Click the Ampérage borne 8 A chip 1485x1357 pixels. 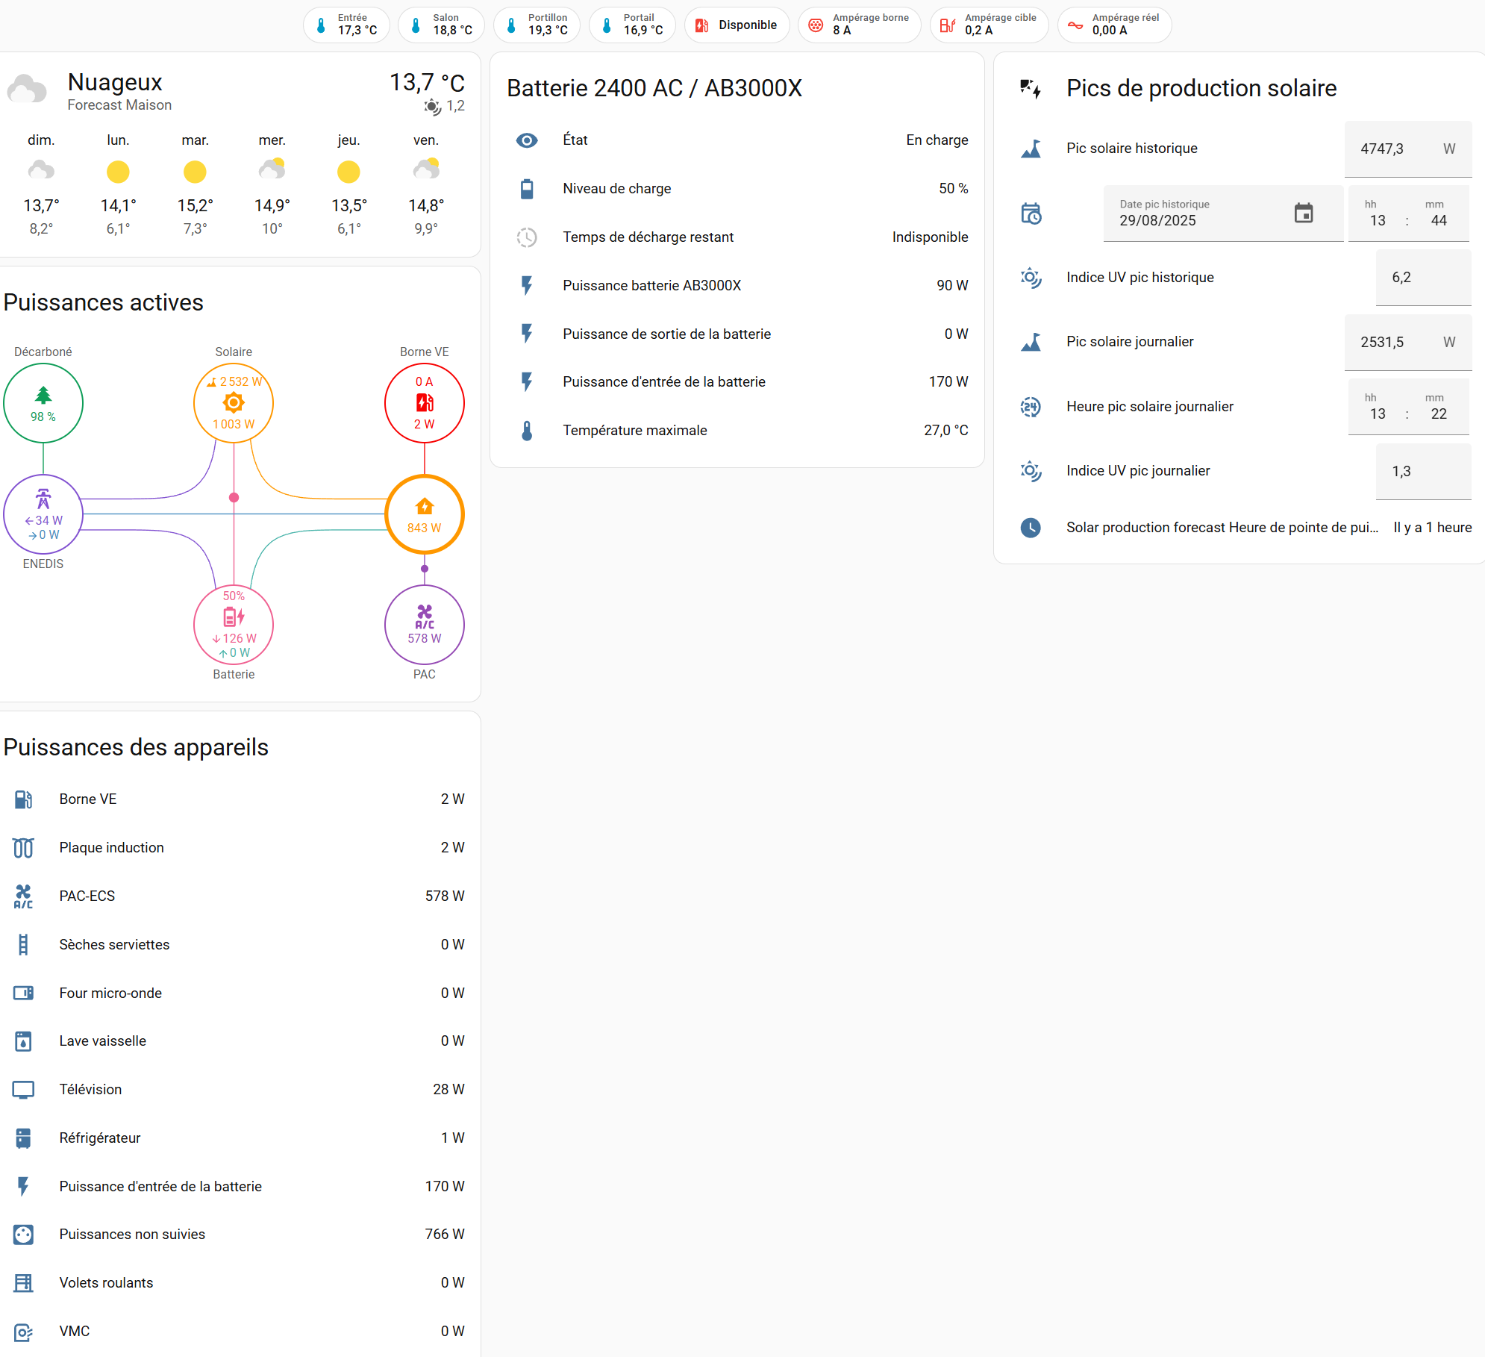pos(859,25)
